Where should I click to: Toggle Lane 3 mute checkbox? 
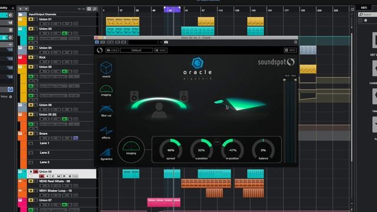31,163
